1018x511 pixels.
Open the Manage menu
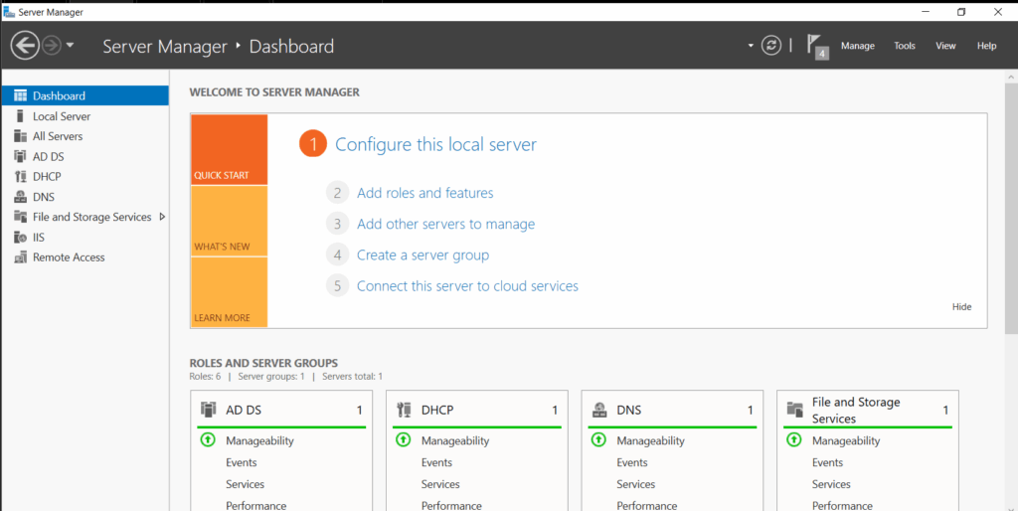click(857, 46)
